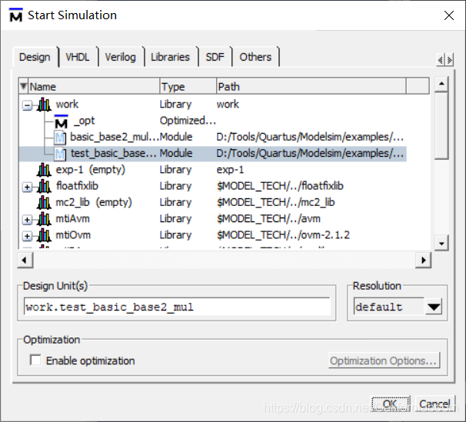Screen dimensions: 466x422
Task: Close the Start Simulation dialog
Action: [449, 15]
